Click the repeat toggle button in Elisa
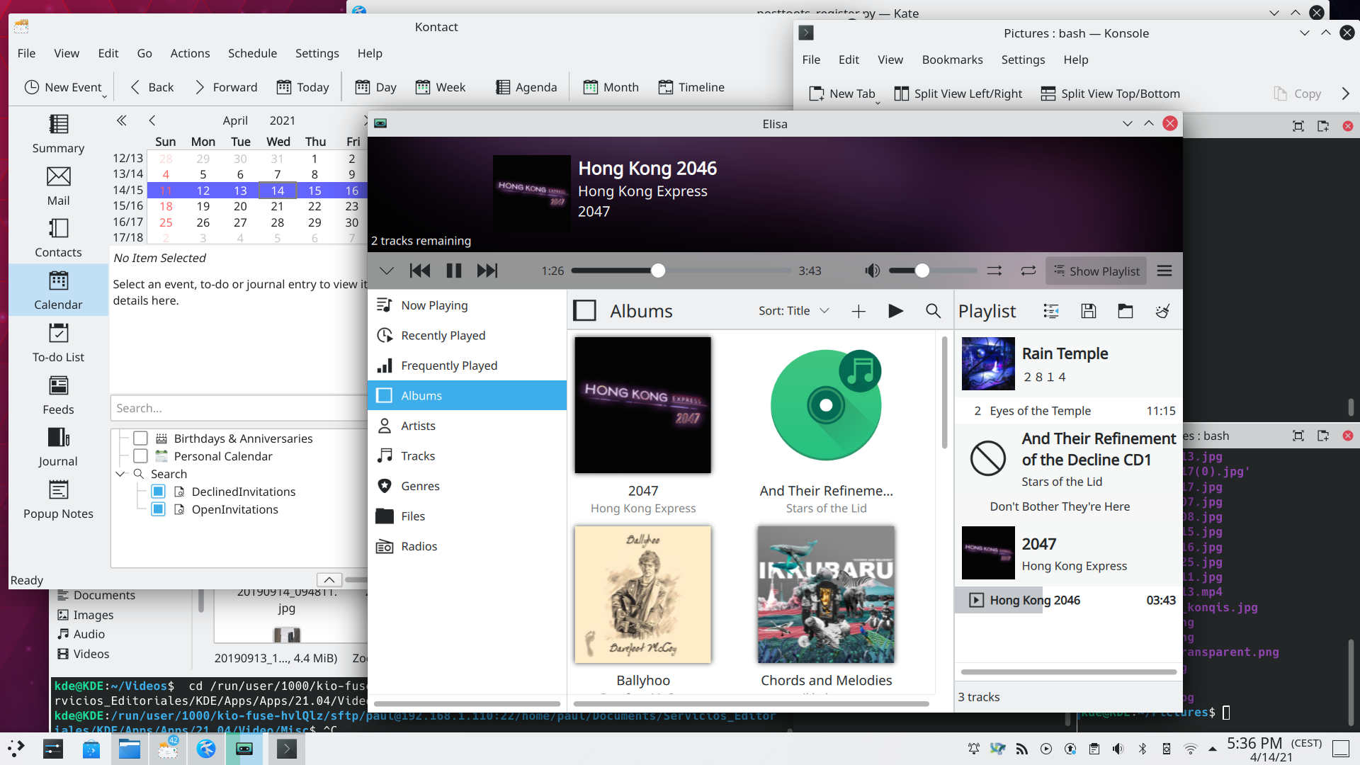Image resolution: width=1360 pixels, height=765 pixels. [x=1028, y=271]
